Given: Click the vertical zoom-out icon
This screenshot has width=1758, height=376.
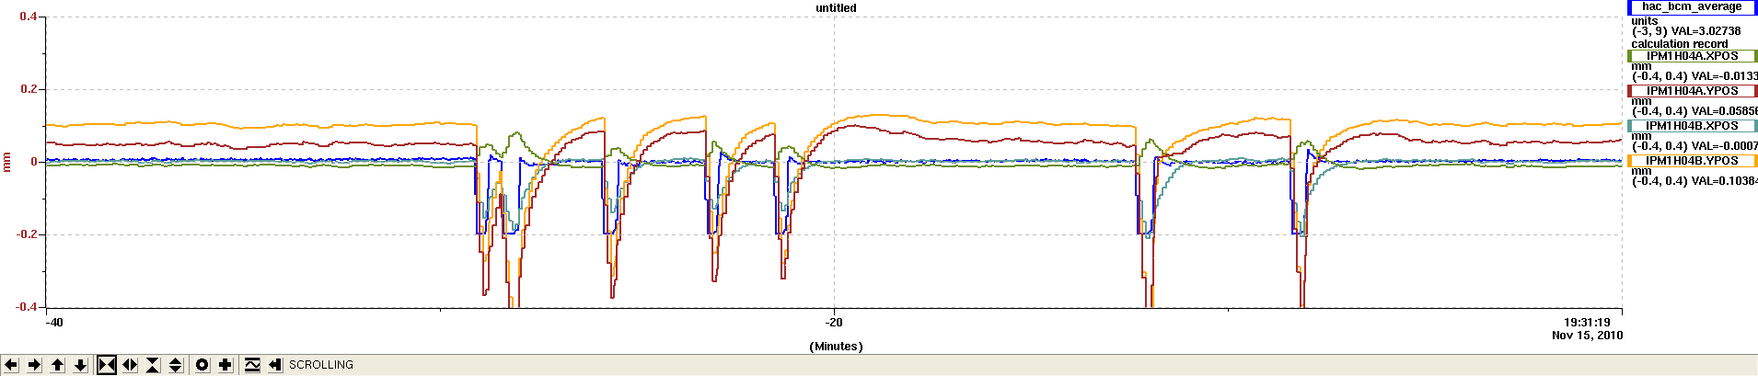Looking at the screenshot, I should point(175,365).
